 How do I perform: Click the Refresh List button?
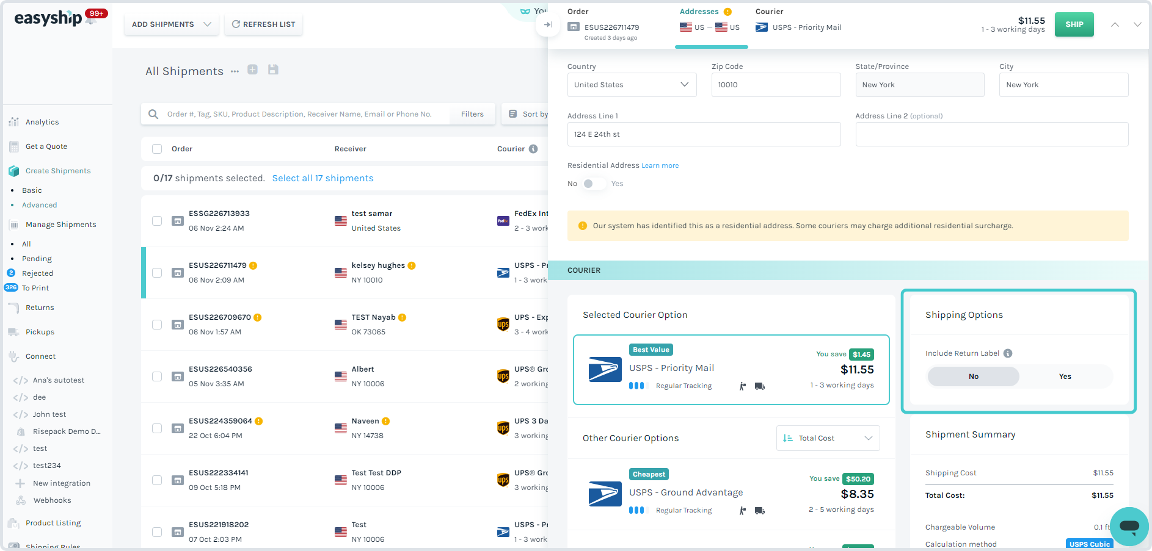point(263,24)
